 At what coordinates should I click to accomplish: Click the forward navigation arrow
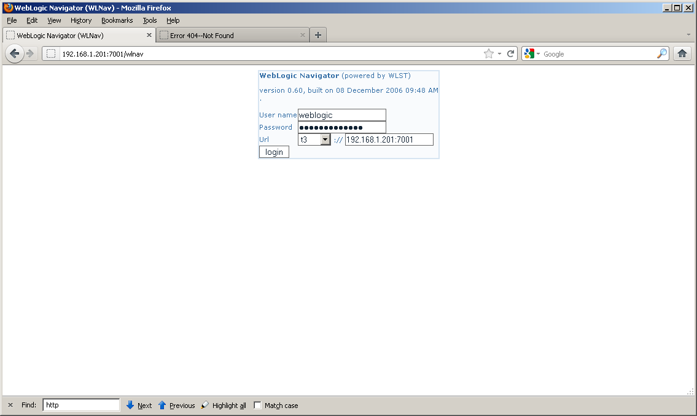[x=30, y=53]
